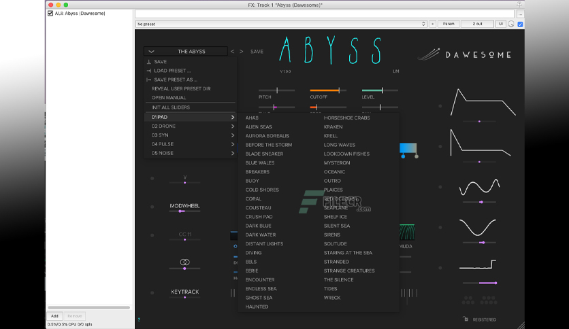The width and height of the screenshot is (569, 329).
Task: Click the Param button
Action: coord(449,24)
